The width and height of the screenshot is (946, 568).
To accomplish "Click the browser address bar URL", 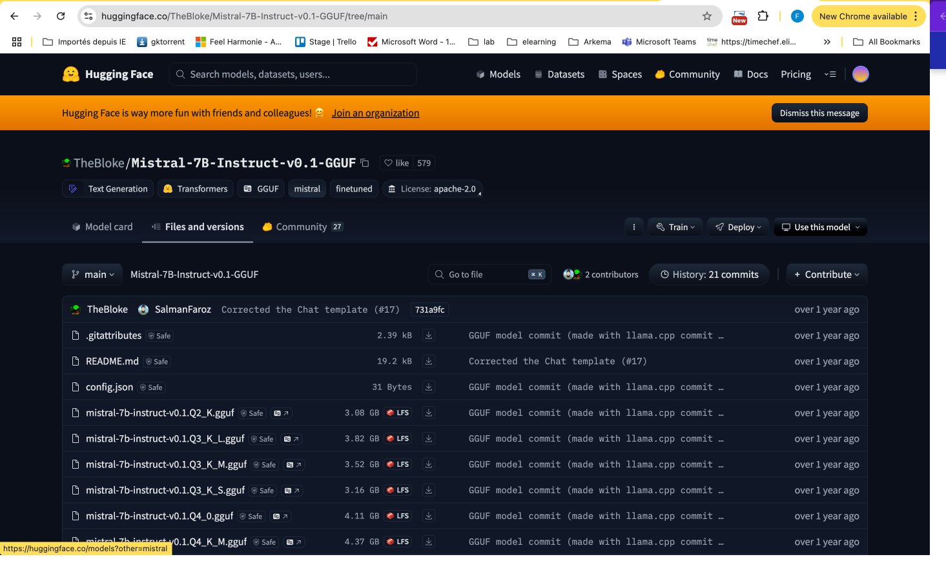I will pos(244,16).
